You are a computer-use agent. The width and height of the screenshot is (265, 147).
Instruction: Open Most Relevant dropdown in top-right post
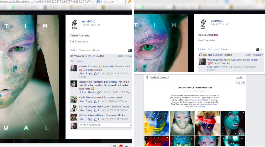coord(254,55)
